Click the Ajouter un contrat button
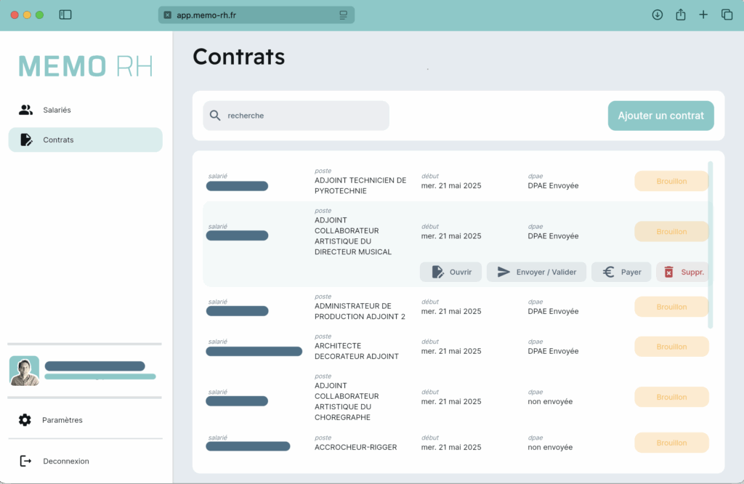 point(660,116)
